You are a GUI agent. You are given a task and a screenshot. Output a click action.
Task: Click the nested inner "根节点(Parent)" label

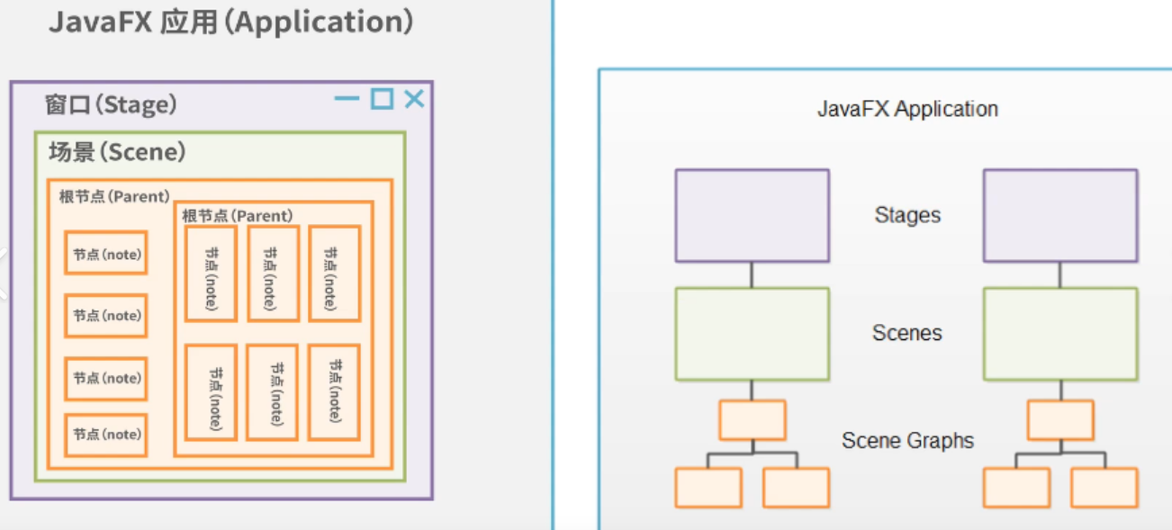pyautogui.click(x=237, y=216)
